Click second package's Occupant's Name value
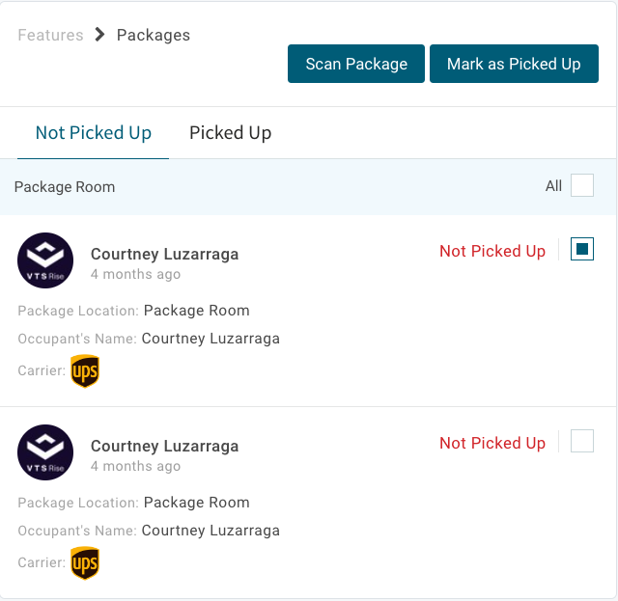618x601 pixels. point(211,531)
